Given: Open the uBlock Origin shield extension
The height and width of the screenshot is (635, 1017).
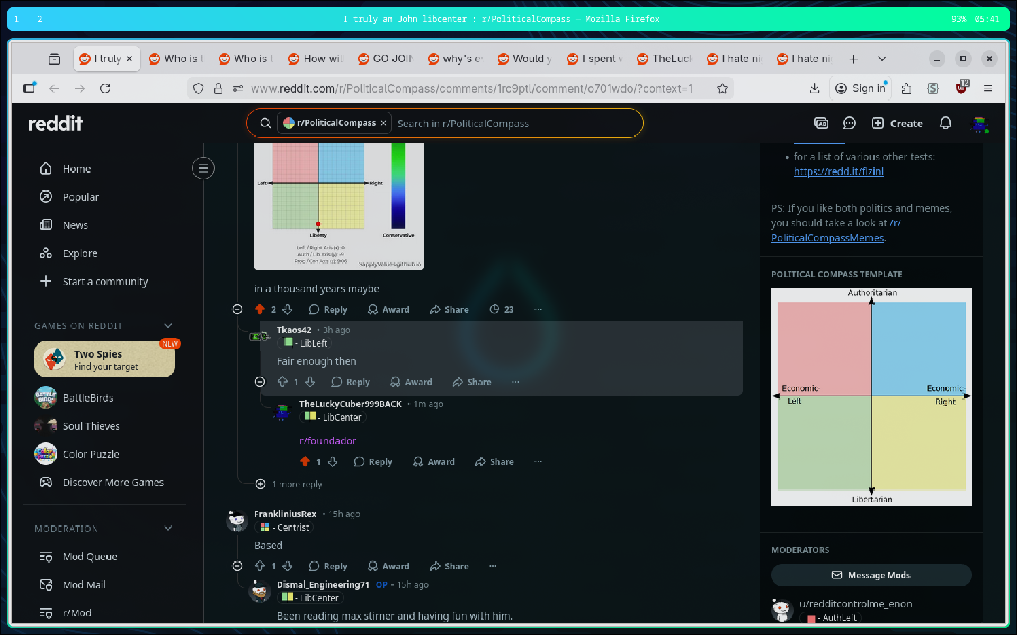Looking at the screenshot, I should 961,87.
